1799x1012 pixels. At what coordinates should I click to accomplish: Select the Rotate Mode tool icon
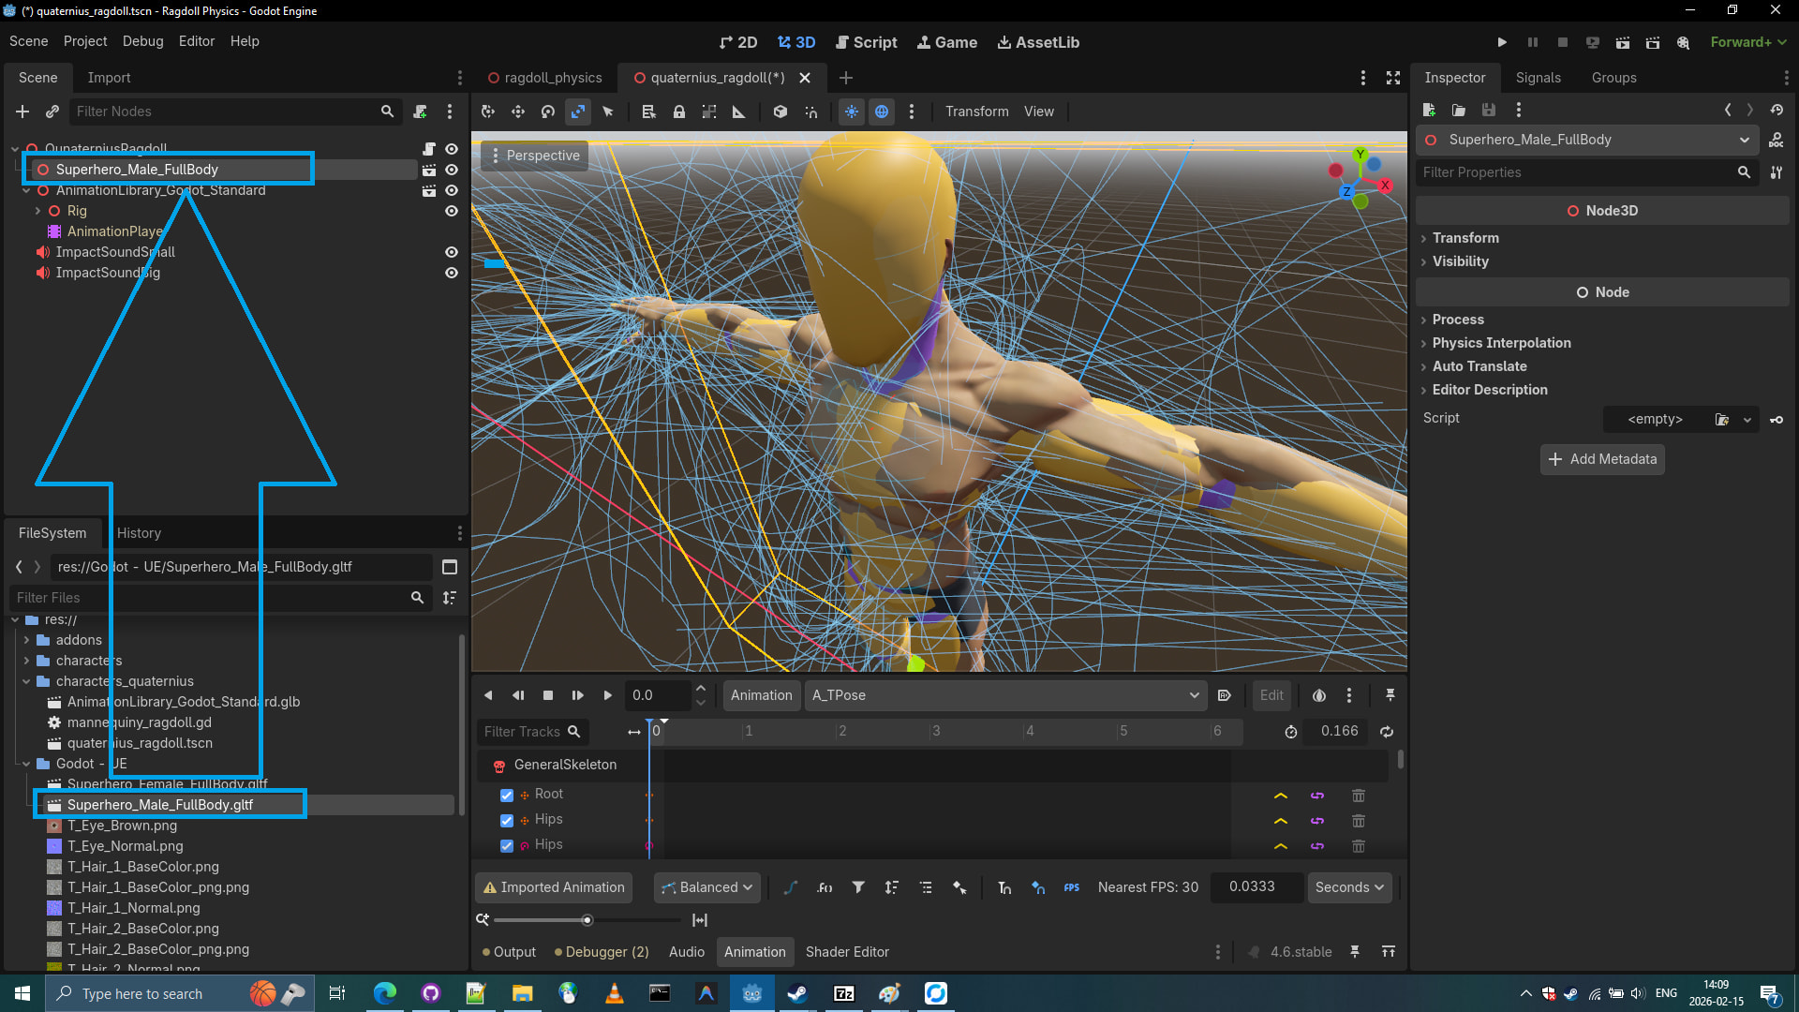coord(548,112)
